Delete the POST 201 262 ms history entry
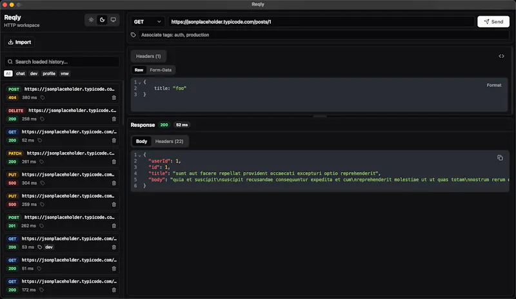The image size is (516, 299). 114,226
